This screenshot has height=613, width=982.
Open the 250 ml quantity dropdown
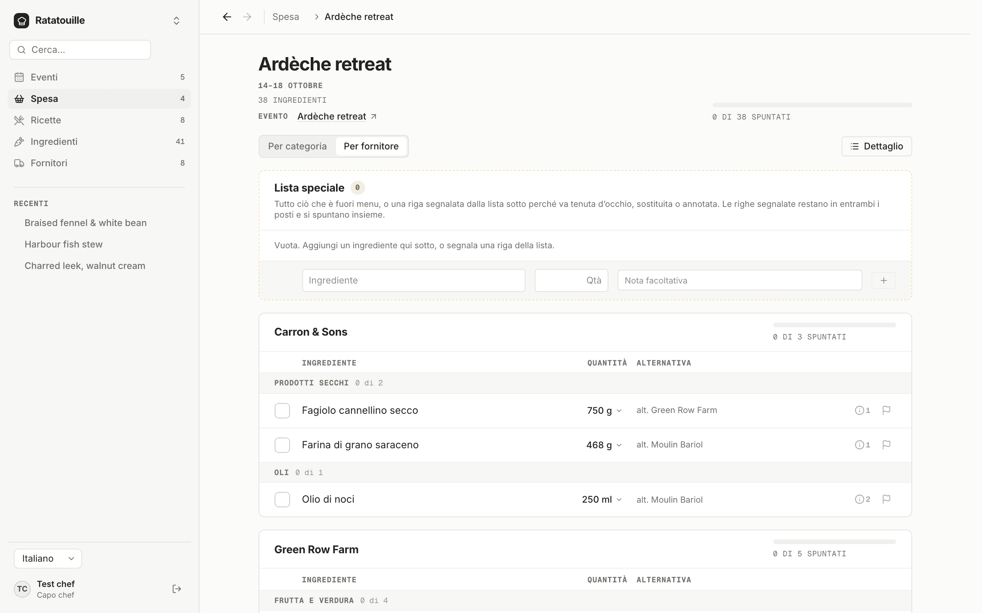(602, 500)
